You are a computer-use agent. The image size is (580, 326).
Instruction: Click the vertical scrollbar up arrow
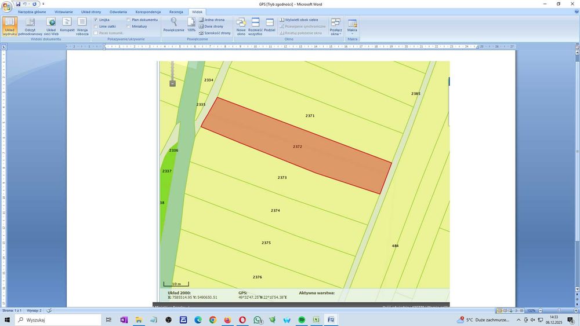577,53
